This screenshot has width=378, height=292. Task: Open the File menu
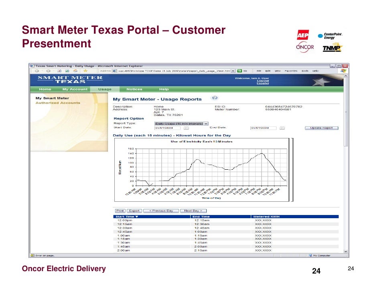(259, 71)
